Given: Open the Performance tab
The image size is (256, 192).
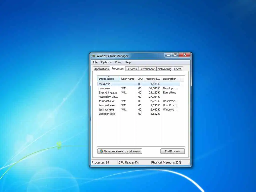Looking at the screenshot, I should pyautogui.click(x=147, y=69).
